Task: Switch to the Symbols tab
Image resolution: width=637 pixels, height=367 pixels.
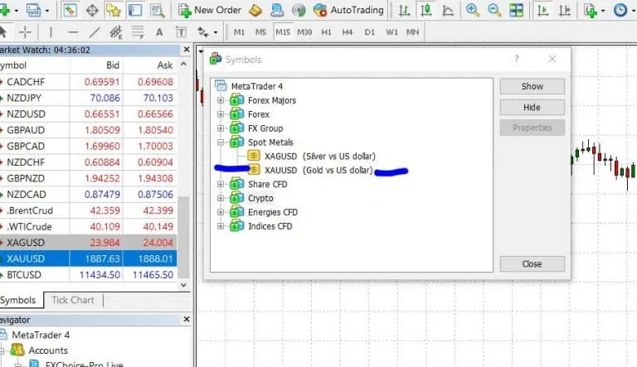Action: click(18, 300)
